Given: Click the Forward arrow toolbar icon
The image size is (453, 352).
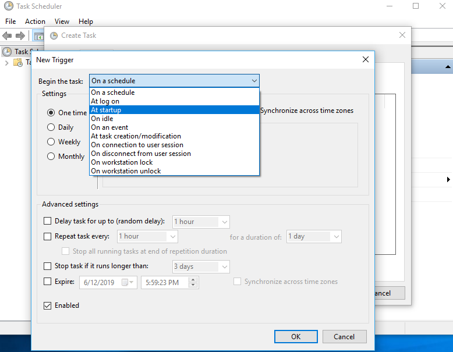Looking at the screenshot, I should coord(20,36).
